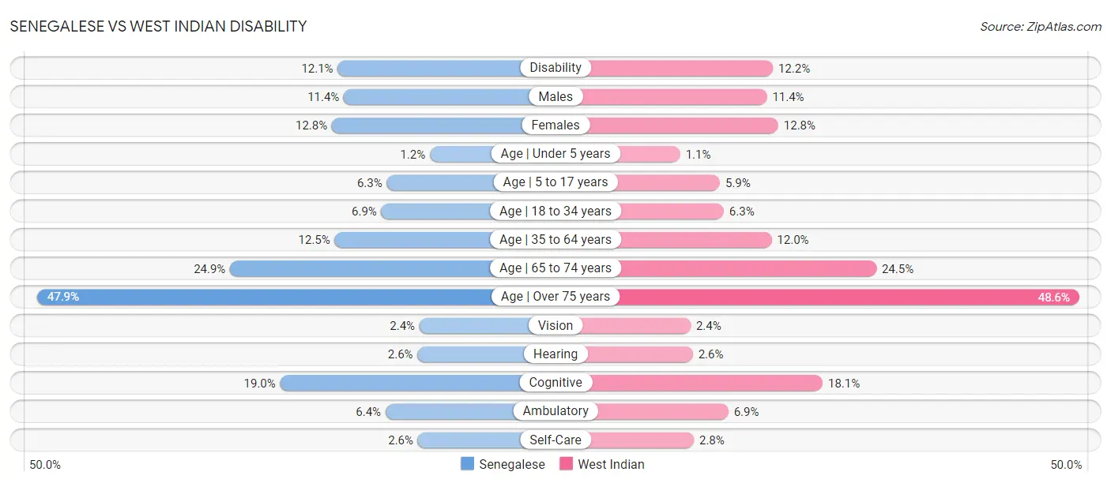This screenshot has height=483, width=1111.
Task: Click the Age Under 5 years label
Action: (555, 154)
